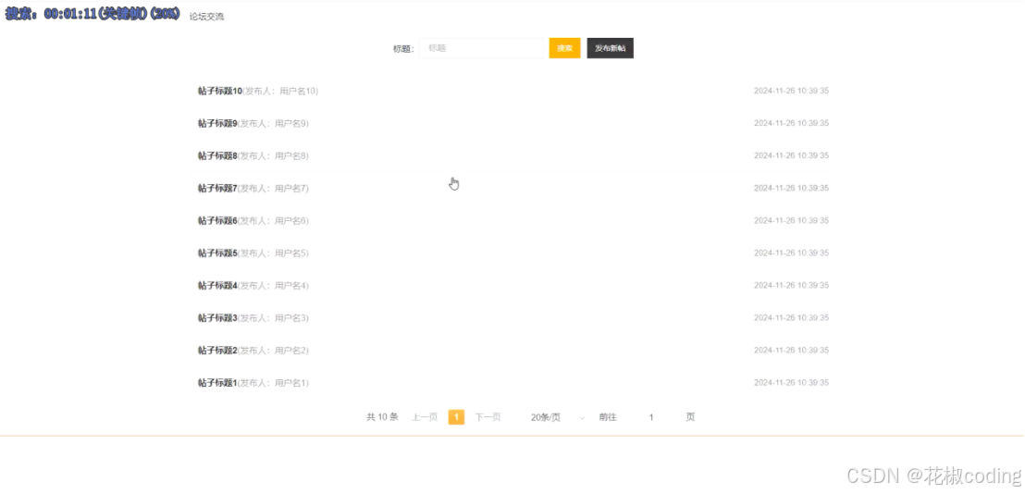Image resolution: width=1025 pixels, height=494 pixels.
Task: Open the 20条/页 page size dropdown
Action: (x=558, y=417)
